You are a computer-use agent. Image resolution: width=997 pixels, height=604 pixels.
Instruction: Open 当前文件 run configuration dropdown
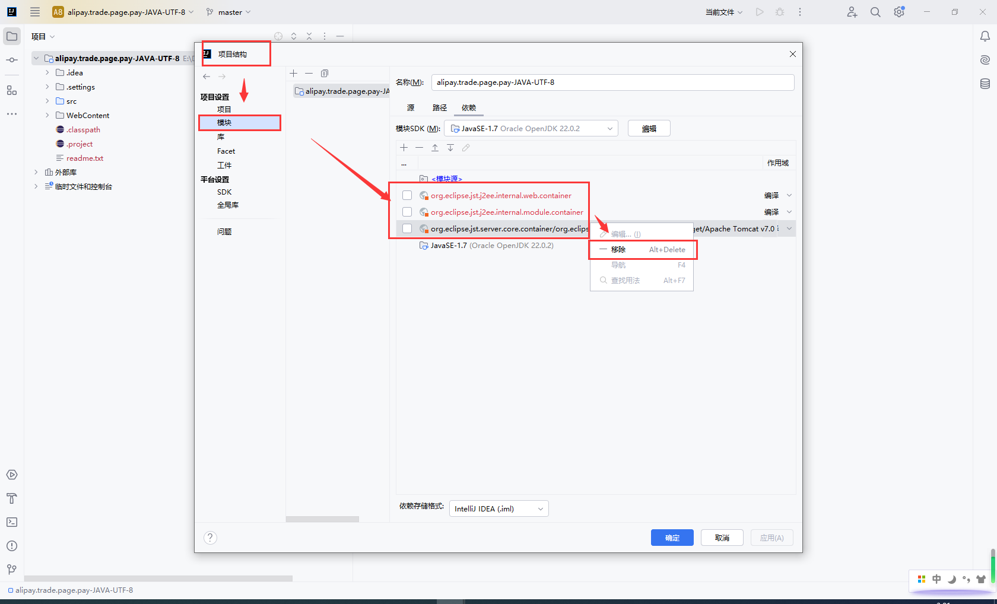click(724, 12)
